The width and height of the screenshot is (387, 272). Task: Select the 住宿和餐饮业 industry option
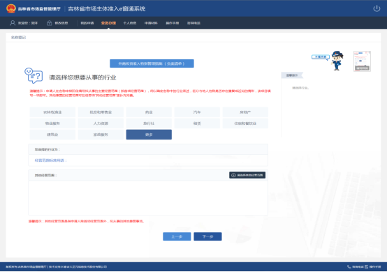click(245, 123)
